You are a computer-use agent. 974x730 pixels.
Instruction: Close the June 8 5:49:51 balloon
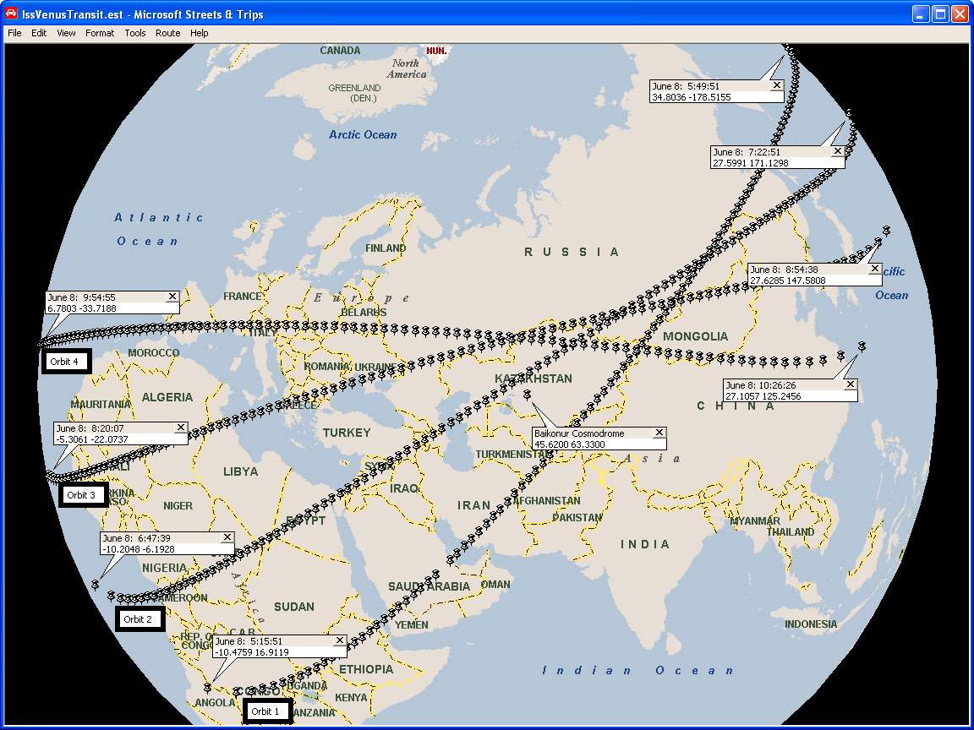pyautogui.click(x=777, y=86)
